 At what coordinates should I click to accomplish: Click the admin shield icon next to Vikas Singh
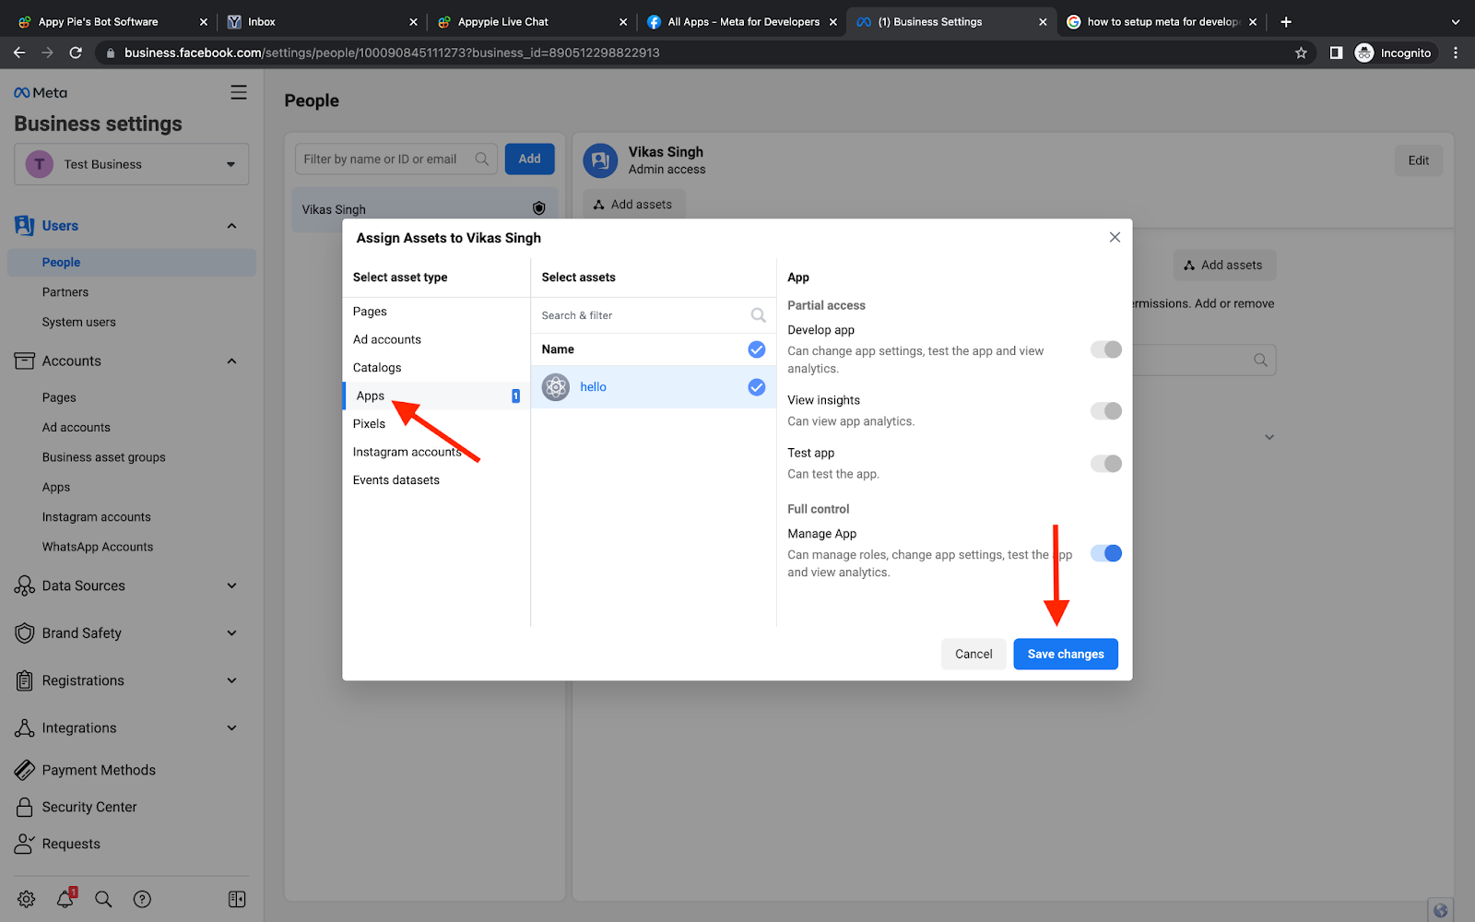click(539, 208)
